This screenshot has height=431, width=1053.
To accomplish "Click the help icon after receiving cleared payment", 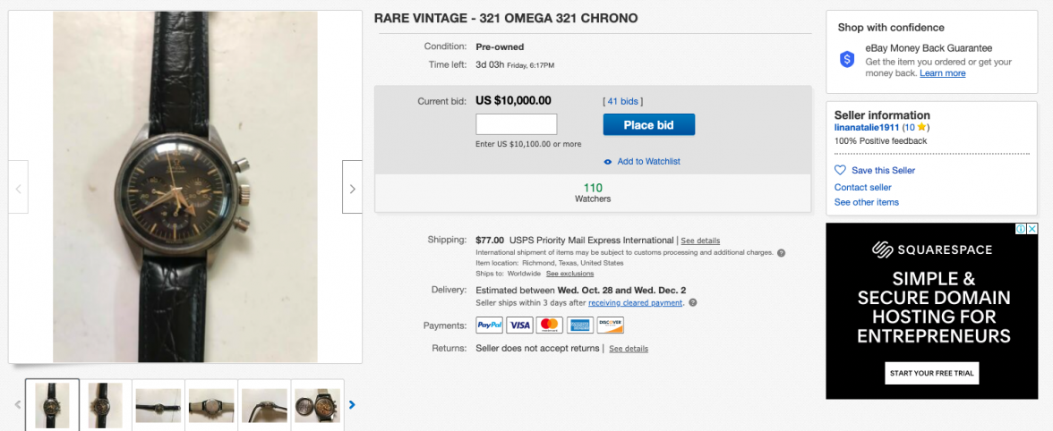I will click(x=692, y=303).
